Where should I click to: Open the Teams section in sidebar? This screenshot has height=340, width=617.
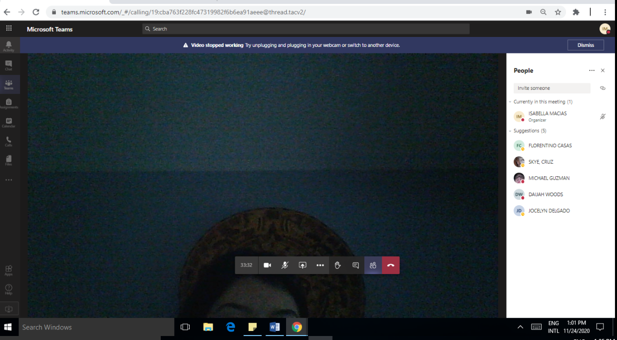pos(8,84)
